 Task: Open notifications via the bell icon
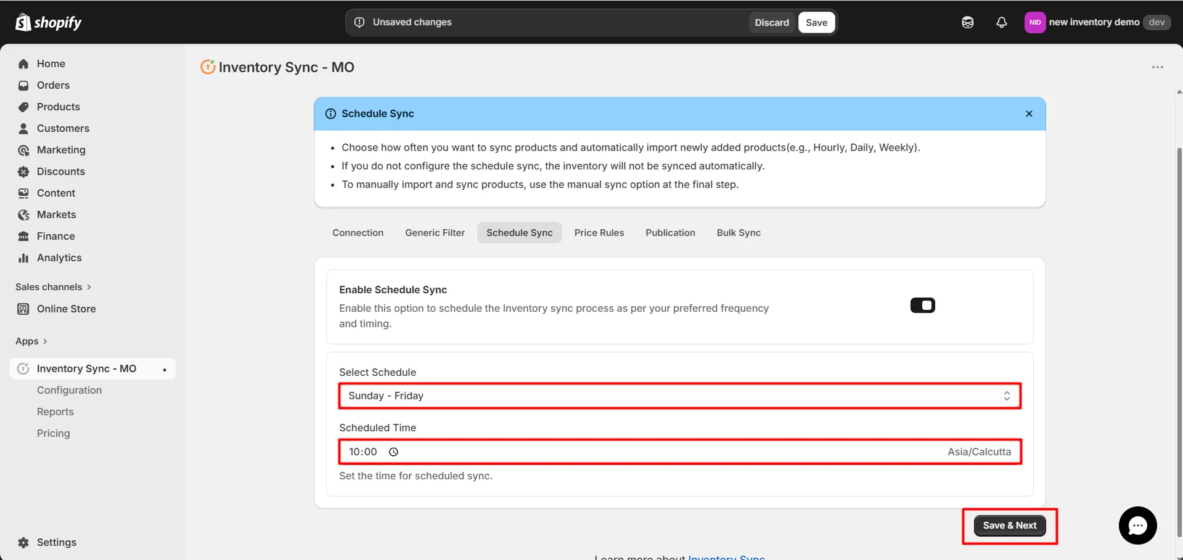(x=1001, y=22)
